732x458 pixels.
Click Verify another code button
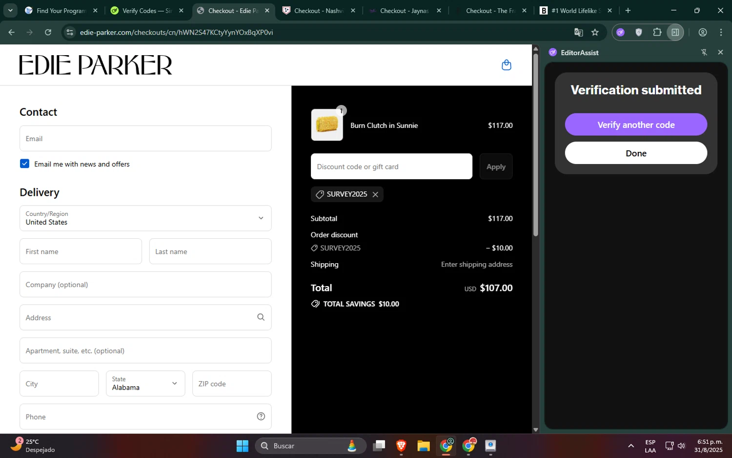pyautogui.click(x=636, y=125)
